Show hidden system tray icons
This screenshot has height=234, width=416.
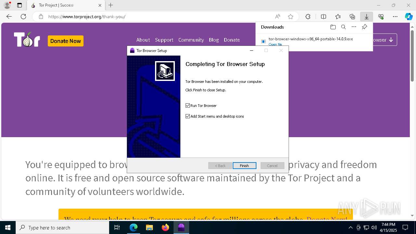tap(350, 227)
